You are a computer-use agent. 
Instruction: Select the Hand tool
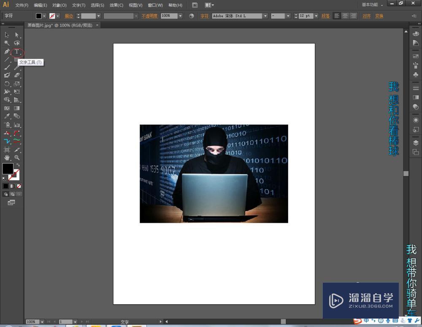7,158
